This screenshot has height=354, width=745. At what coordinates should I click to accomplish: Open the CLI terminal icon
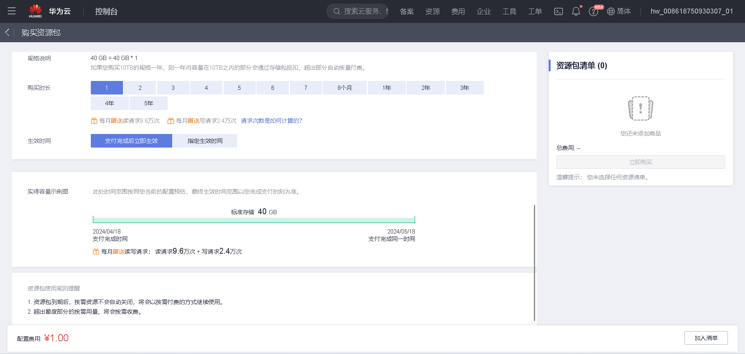coord(558,11)
